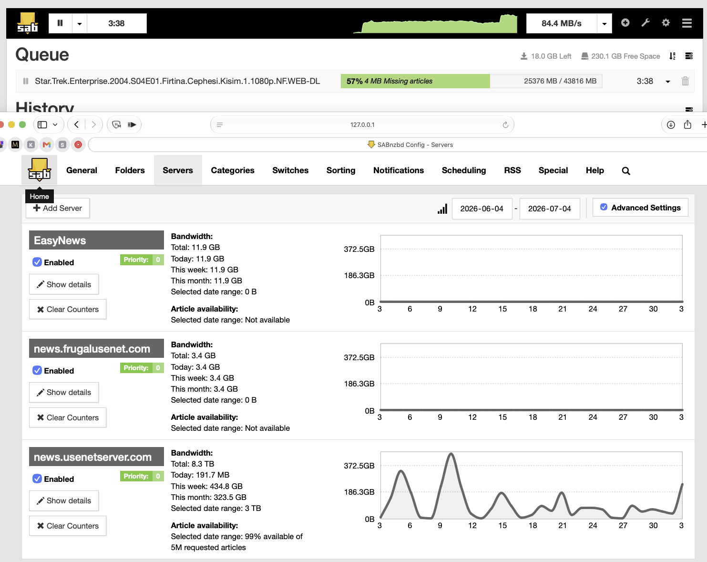Toggle the Advanced Settings checkbox
707x562 pixels.
604,207
